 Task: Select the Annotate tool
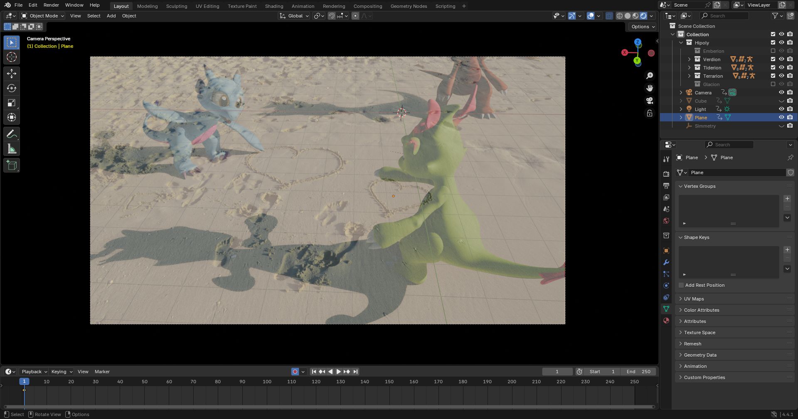[12, 134]
